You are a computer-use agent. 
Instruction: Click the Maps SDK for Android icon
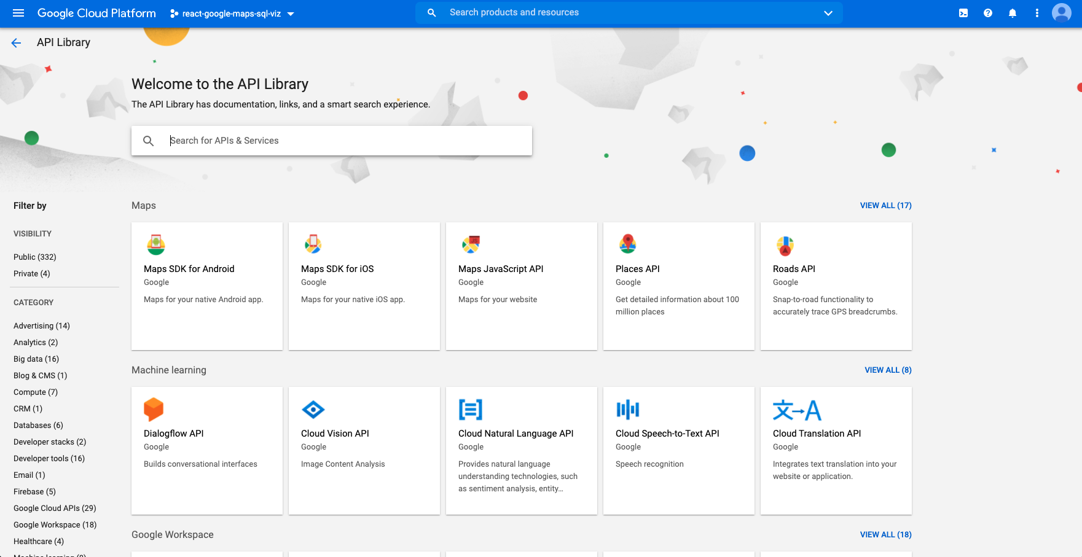pos(156,244)
